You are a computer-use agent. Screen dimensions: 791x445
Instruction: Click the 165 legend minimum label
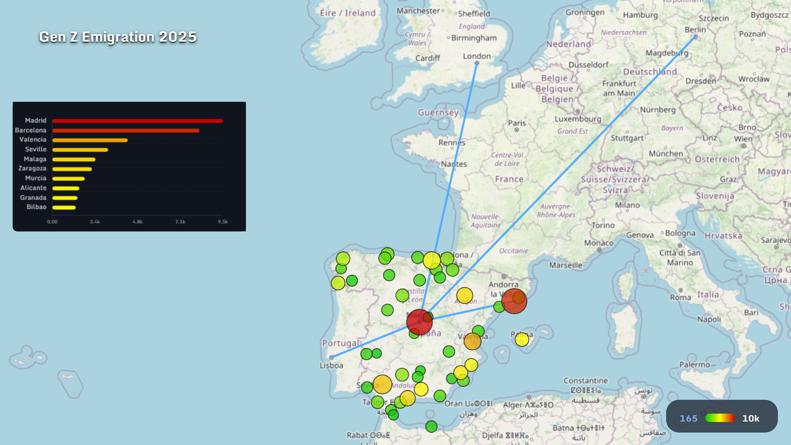(x=688, y=419)
